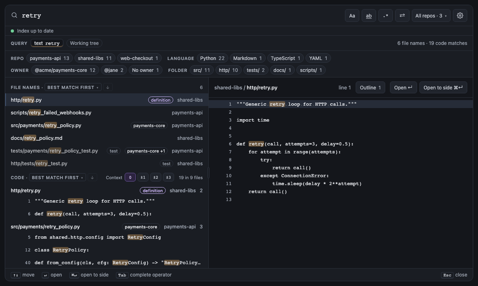Viewport: 478px width, 286px height.
Task: Filter by owner @acme/payments-core
Action: (65, 70)
